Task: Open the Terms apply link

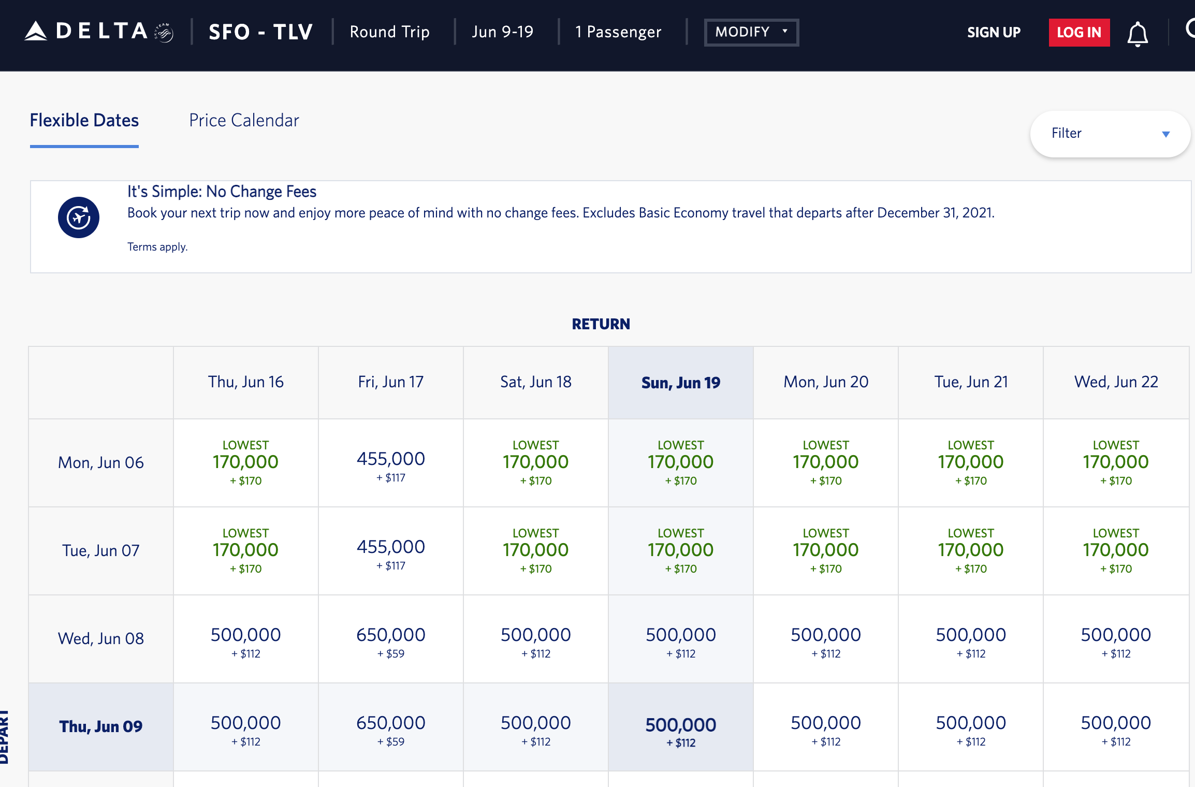Action: click(157, 247)
